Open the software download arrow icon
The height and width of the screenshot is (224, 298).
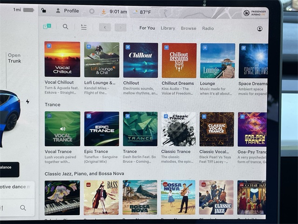point(103,12)
